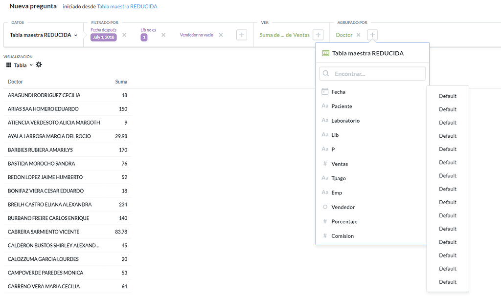This screenshot has width=501, height=297.
Task: Add a new filter with plus button
Action: click(241, 35)
